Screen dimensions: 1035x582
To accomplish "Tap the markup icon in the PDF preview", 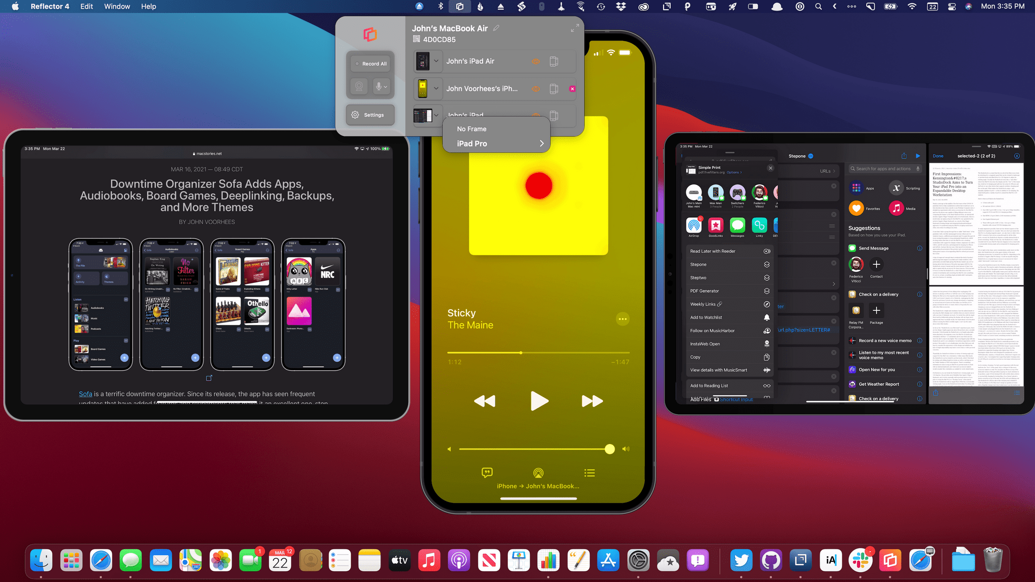I will pyautogui.click(x=1017, y=156).
